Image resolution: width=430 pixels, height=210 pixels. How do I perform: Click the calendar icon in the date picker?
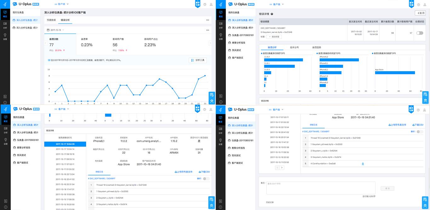(48, 30)
